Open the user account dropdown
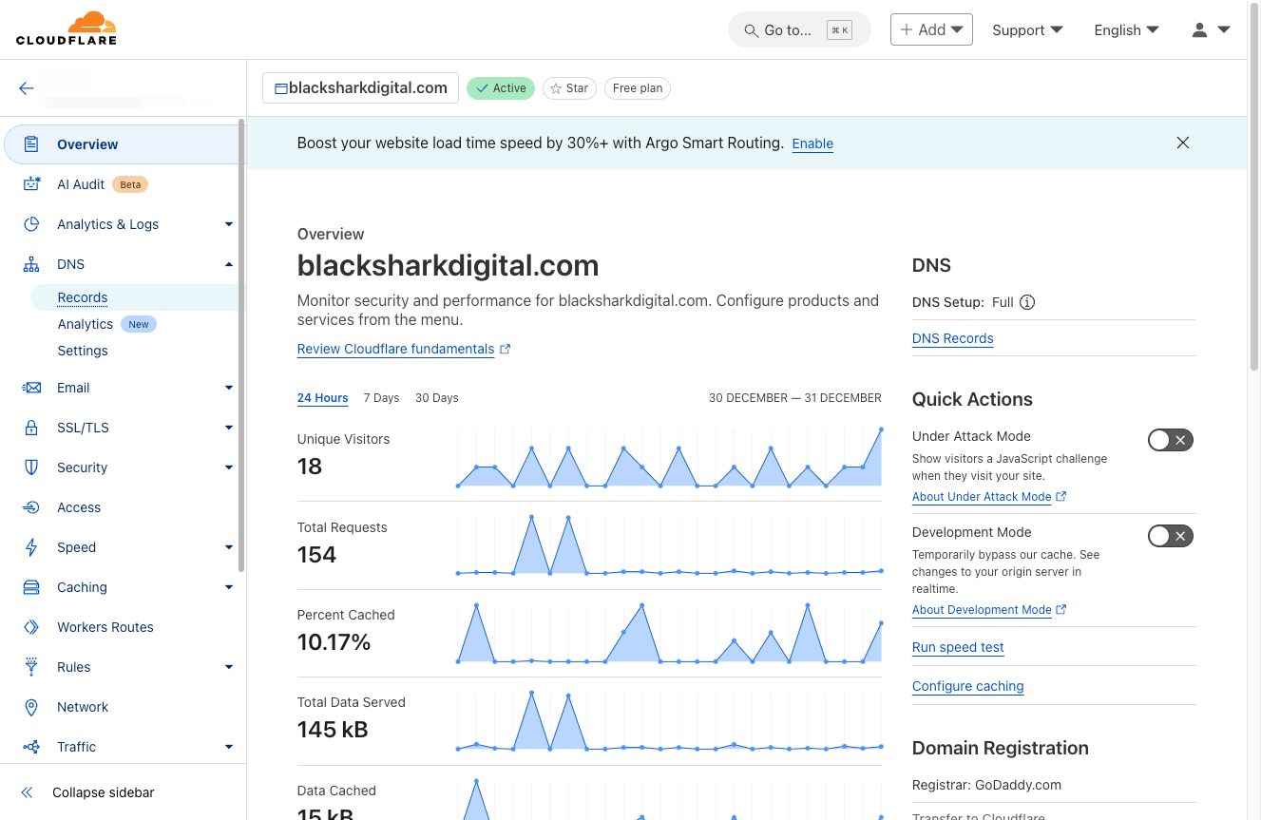This screenshot has width=1261, height=820. pos(1211,29)
